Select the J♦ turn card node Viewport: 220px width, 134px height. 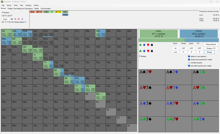pos(52,12)
